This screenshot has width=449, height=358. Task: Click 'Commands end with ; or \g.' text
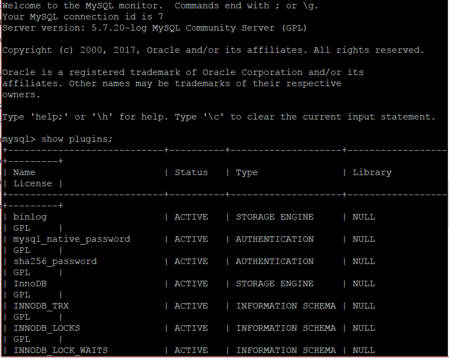246,6
